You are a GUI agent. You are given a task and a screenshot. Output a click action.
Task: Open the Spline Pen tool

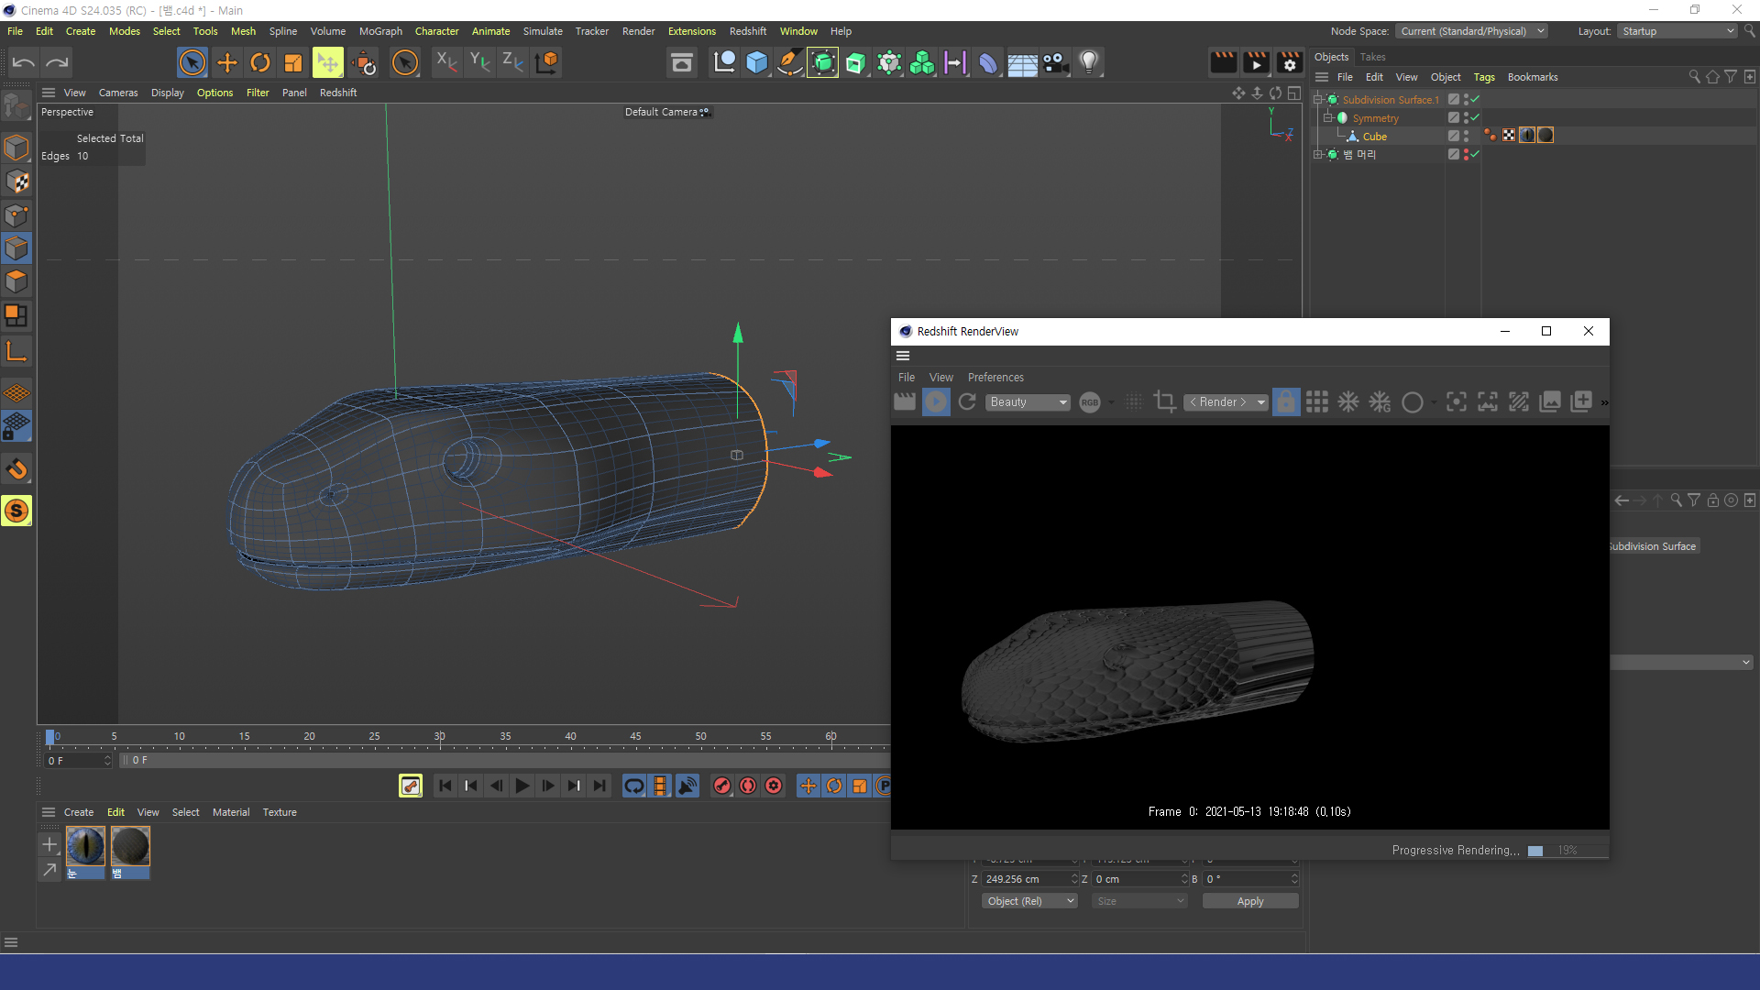click(x=789, y=62)
